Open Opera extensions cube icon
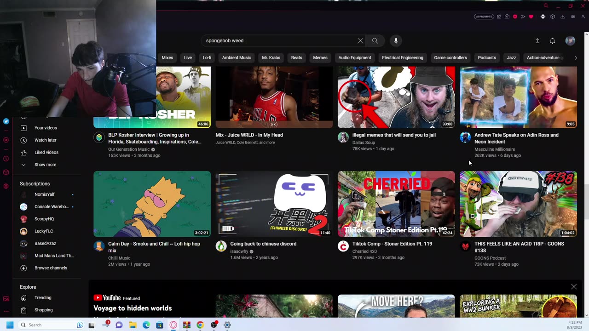Image resolution: width=589 pixels, height=331 pixels. [x=553, y=17]
